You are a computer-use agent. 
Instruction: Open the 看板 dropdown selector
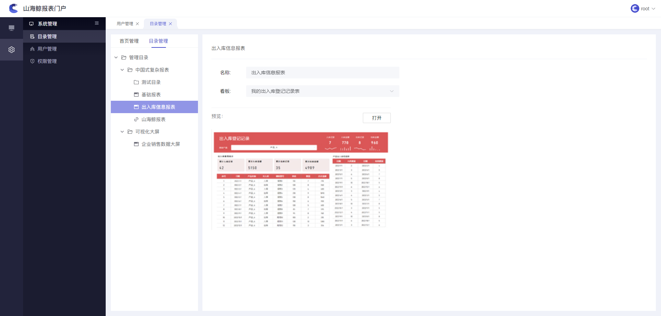pos(323,91)
